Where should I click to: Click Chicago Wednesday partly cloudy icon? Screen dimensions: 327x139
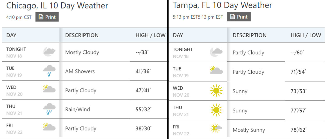(x=49, y=89)
